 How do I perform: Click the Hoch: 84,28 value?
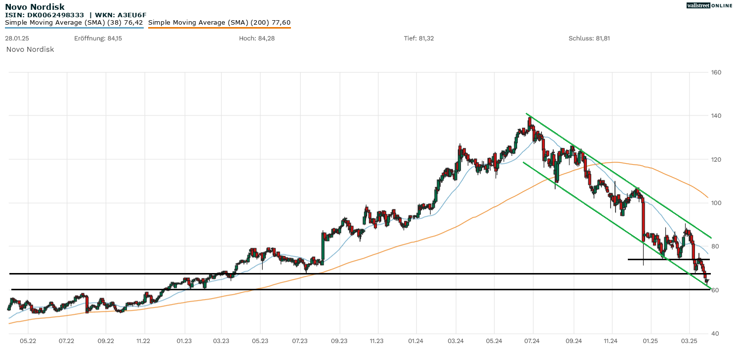click(x=256, y=38)
